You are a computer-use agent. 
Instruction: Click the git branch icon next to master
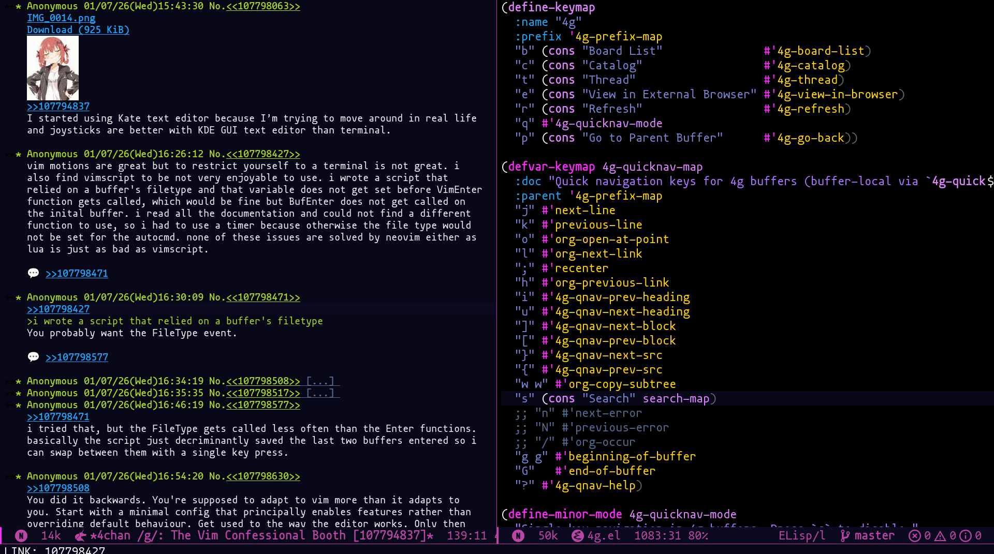(x=845, y=536)
